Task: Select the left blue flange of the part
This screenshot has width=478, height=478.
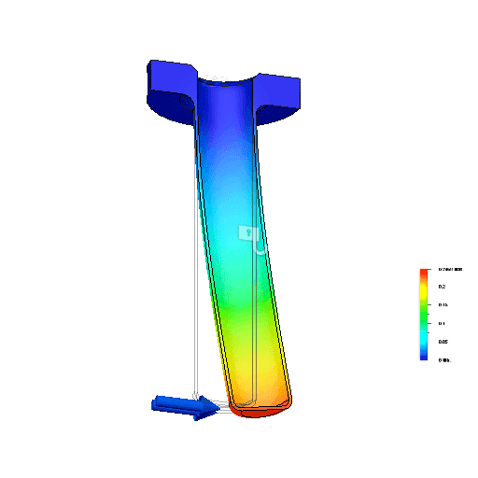Action: click(x=172, y=91)
